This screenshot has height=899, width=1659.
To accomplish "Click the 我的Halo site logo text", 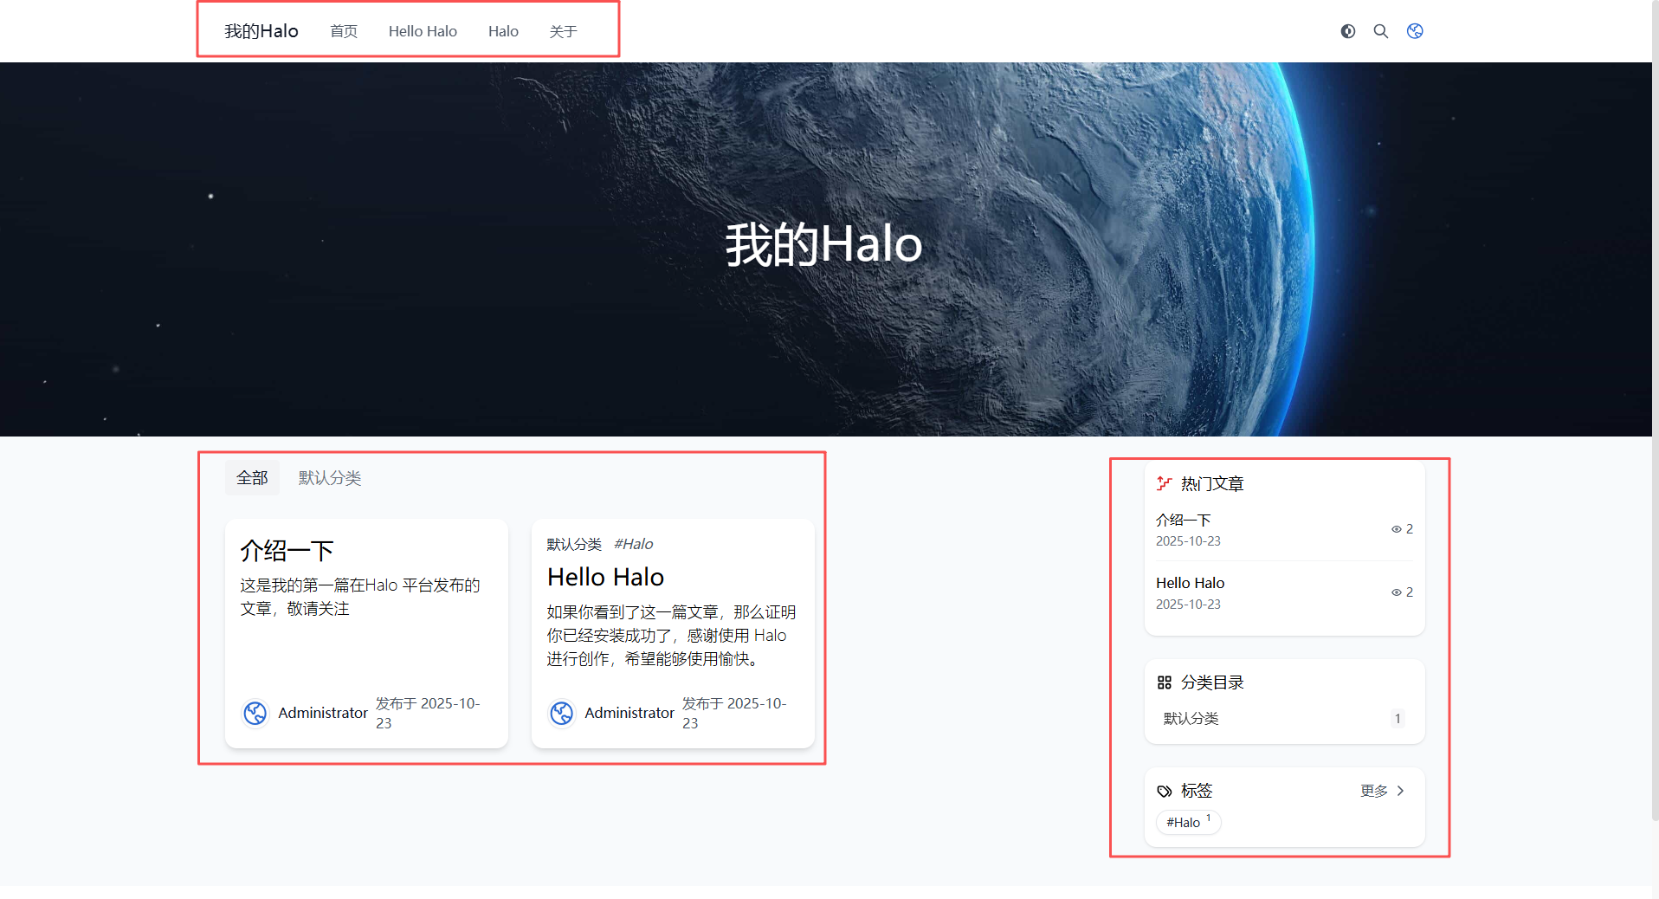I will 261,31.
